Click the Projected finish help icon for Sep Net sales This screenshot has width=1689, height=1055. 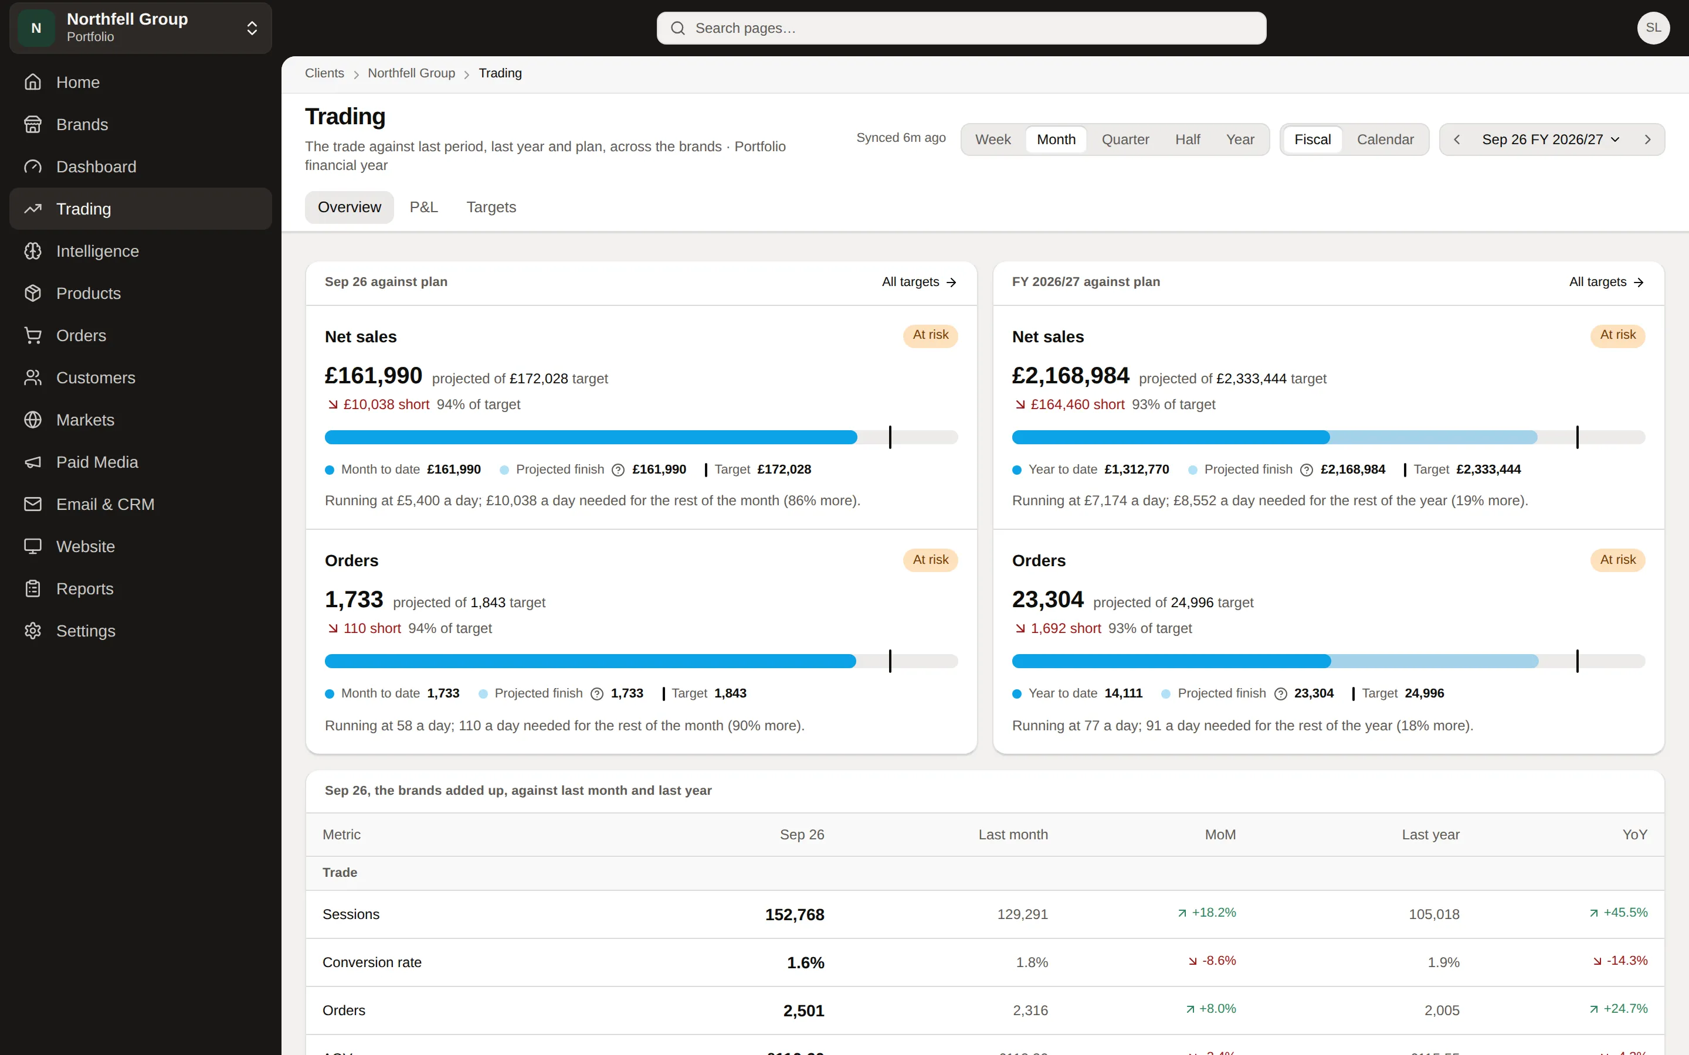[618, 470]
